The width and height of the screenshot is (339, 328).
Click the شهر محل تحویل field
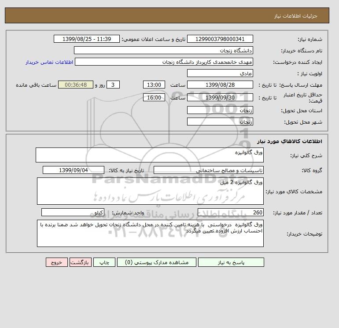(220, 122)
